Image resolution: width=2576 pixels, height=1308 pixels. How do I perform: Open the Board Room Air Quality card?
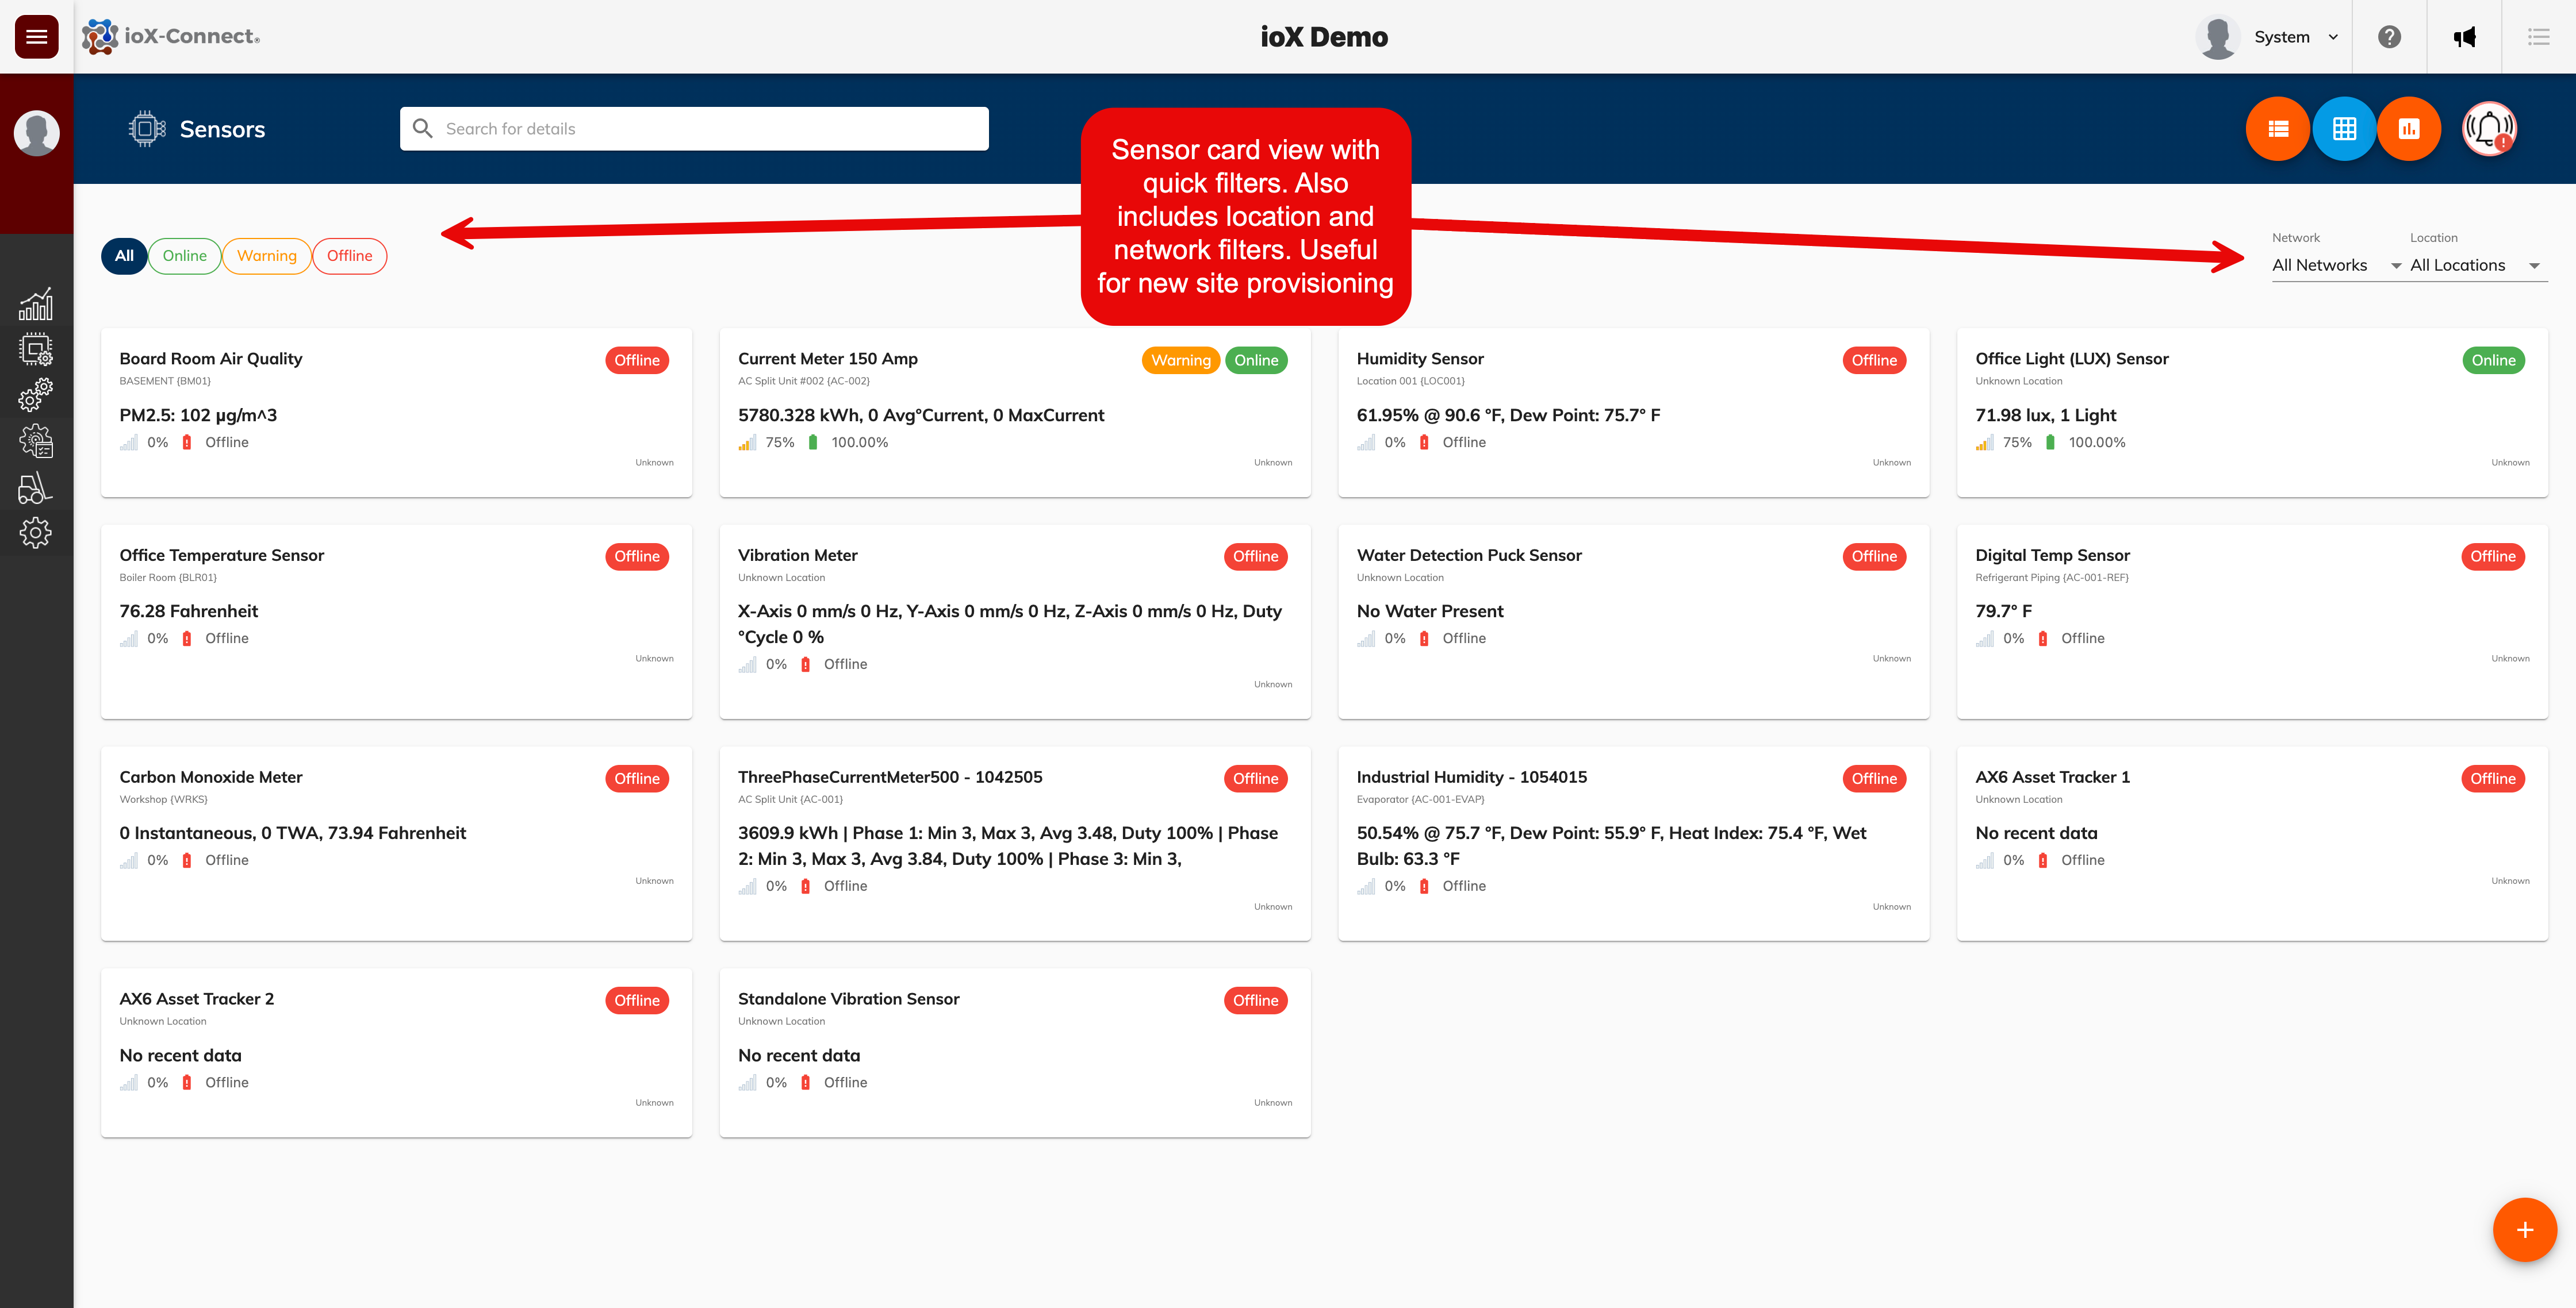coord(396,411)
